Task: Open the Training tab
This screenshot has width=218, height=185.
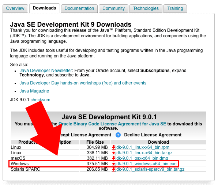Action: click(175, 8)
